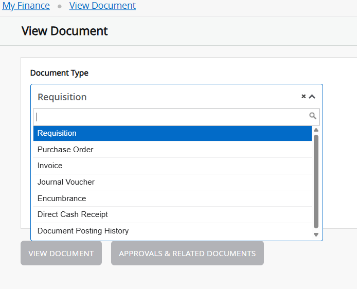The image size is (357, 289).
Task: Pick Invoice as the document type
Action: 172,166
